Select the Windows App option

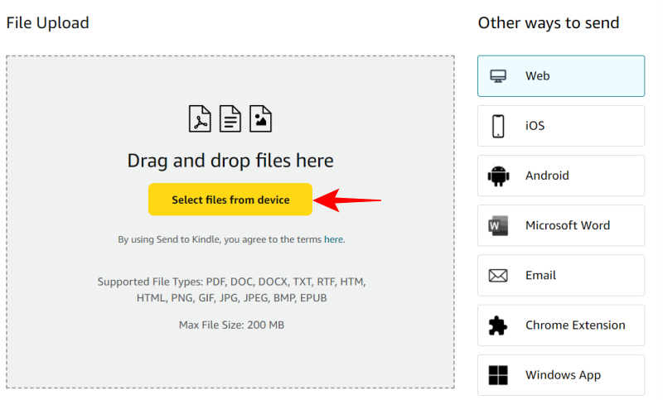tap(561, 375)
